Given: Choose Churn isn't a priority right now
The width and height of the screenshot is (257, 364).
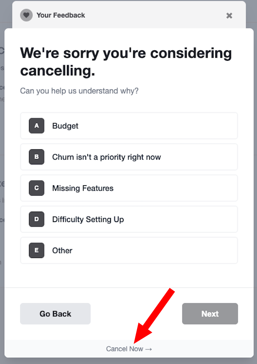Looking at the screenshot, I should coord(129,157).
